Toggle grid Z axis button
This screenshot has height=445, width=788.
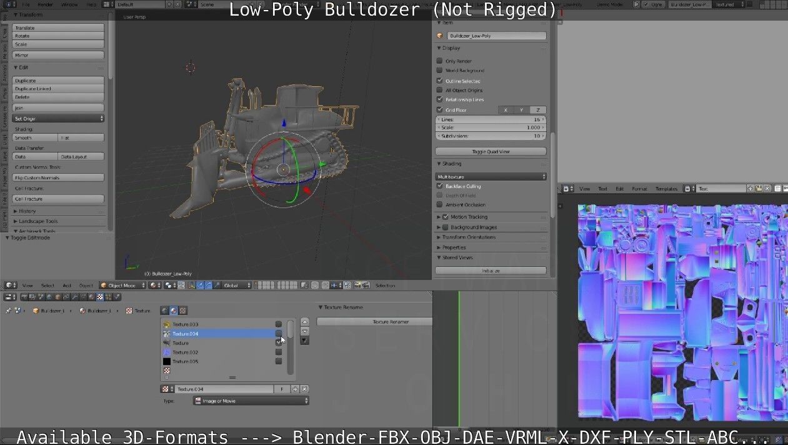click(537, 110)
